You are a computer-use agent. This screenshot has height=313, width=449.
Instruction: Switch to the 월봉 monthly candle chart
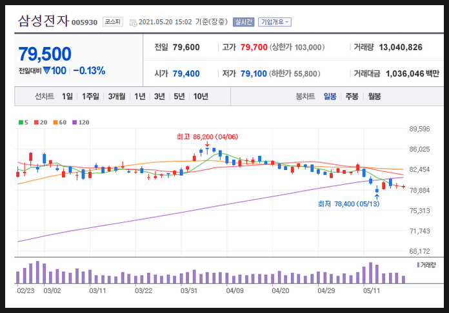(374, 97)
